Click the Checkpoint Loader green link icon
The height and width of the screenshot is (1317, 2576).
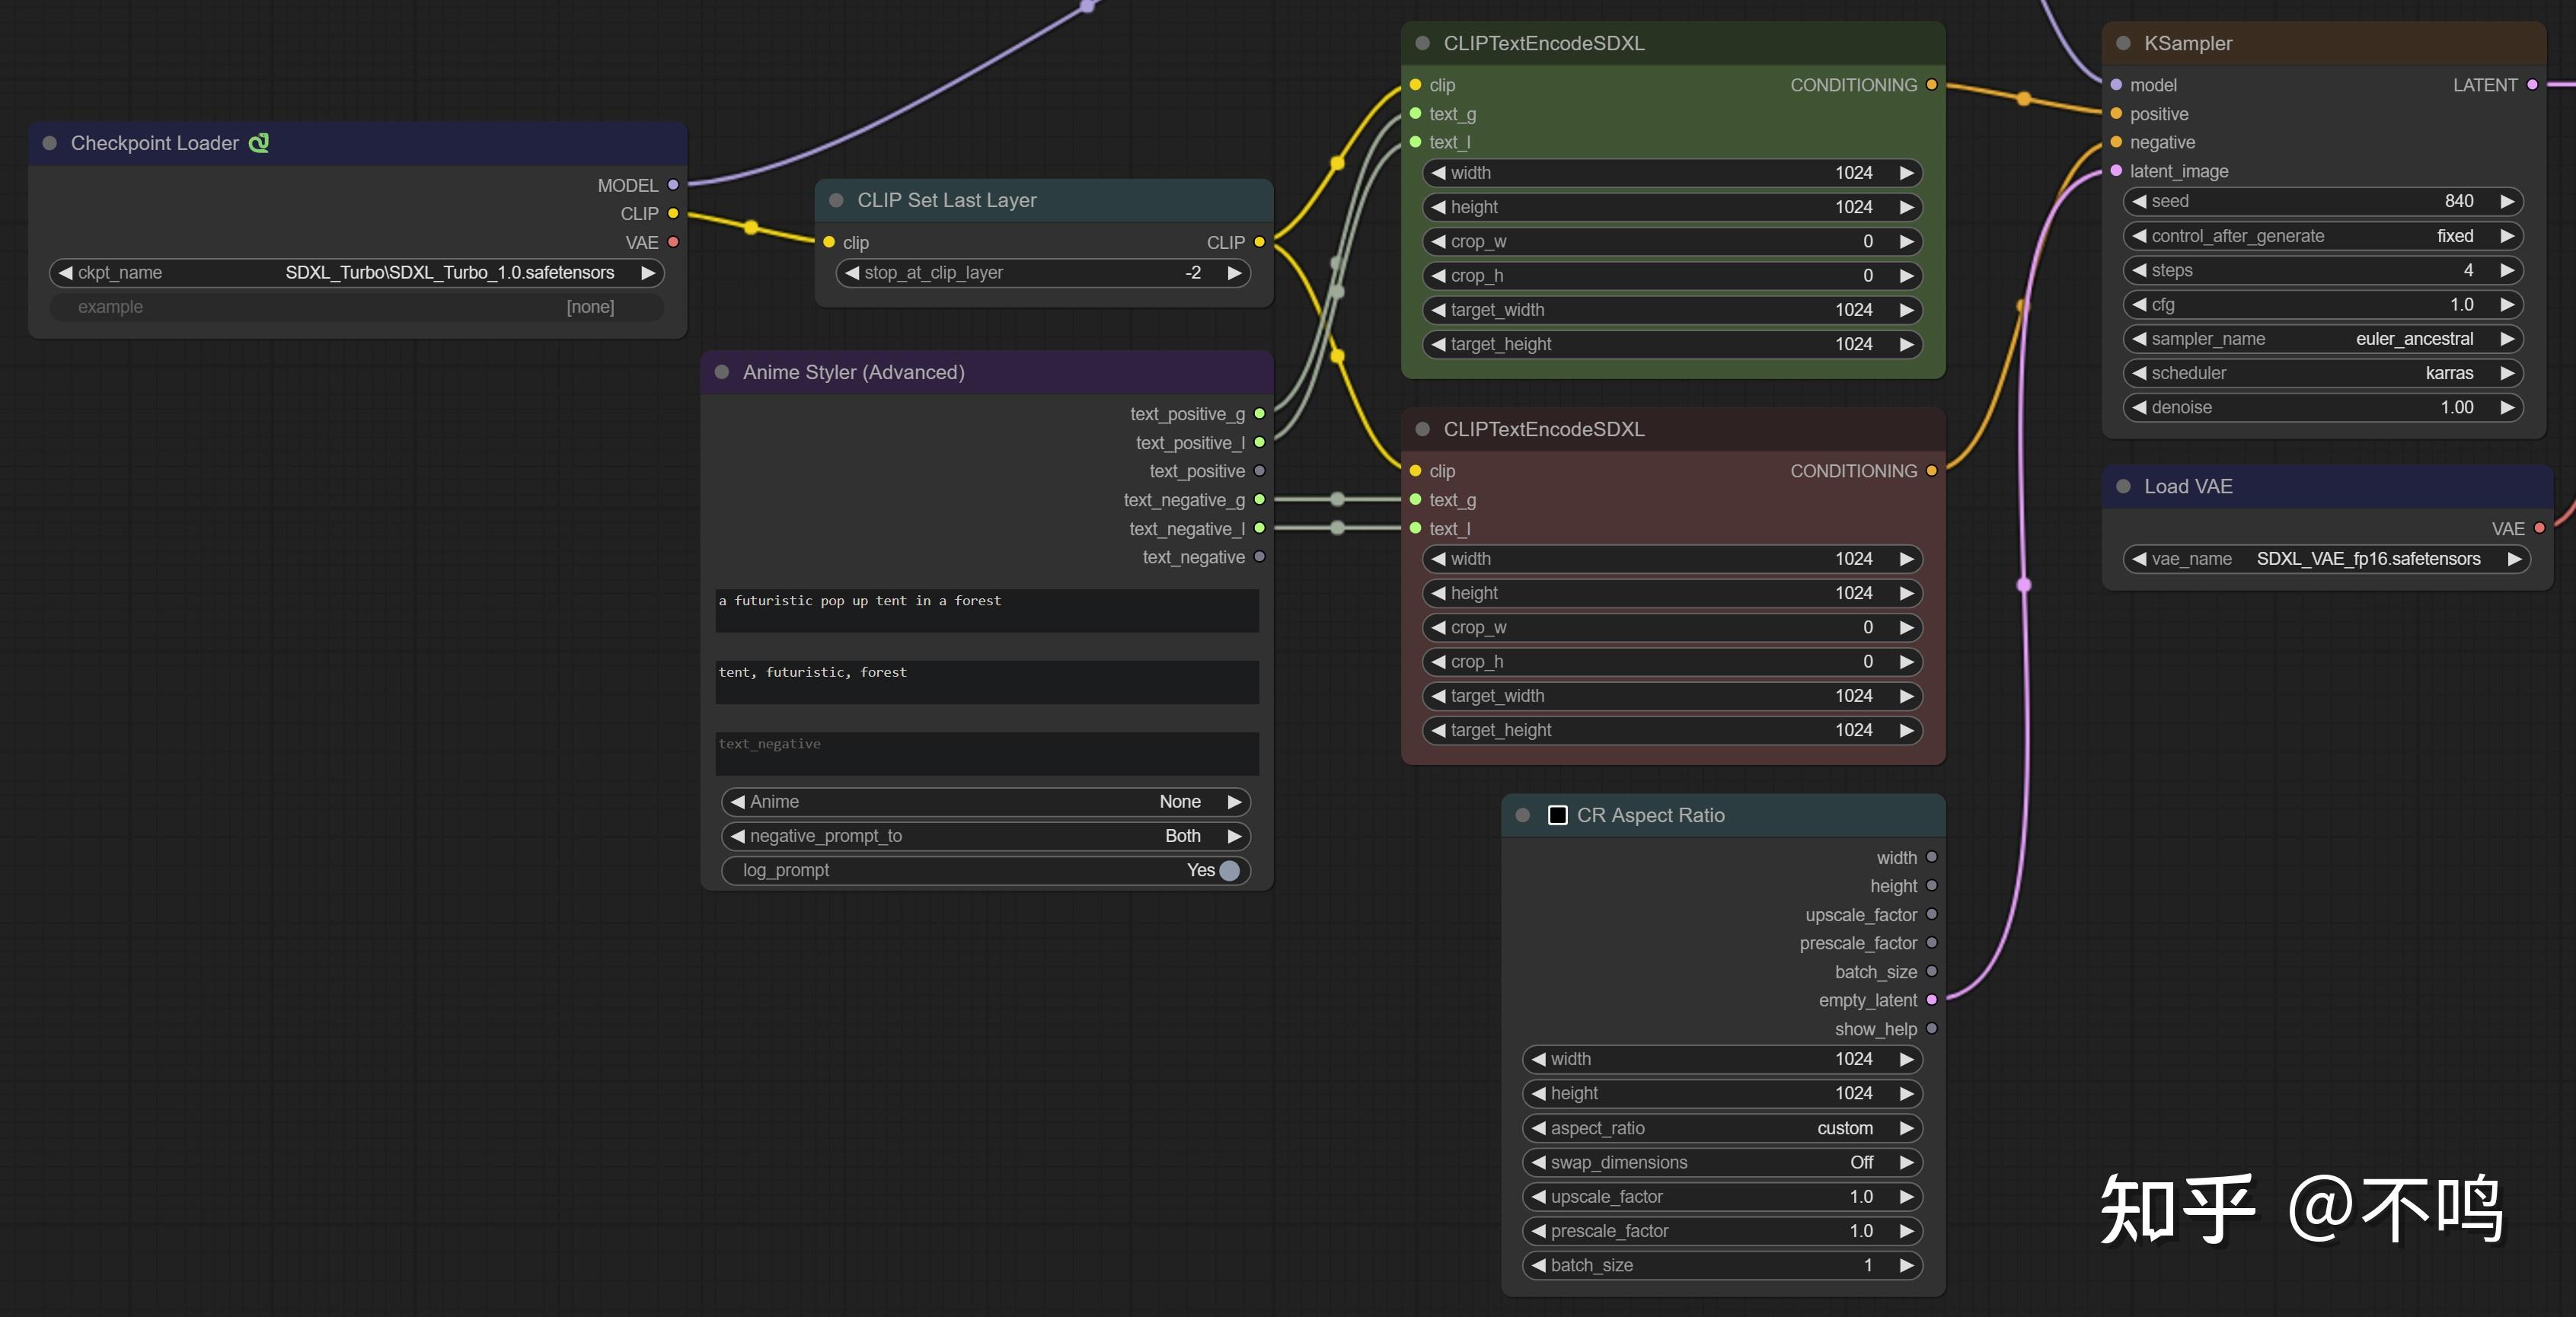(x=259, y=143)
